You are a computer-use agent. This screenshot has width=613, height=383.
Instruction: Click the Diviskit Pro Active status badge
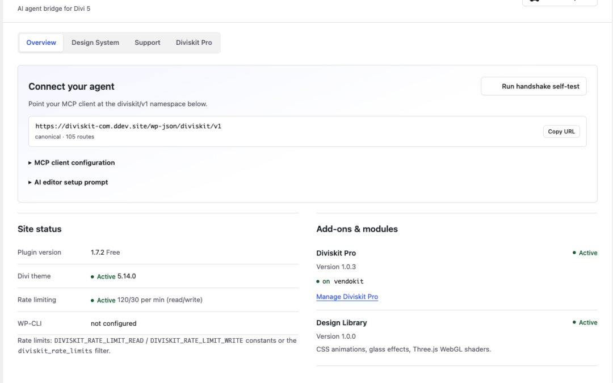tap(585, 253)
